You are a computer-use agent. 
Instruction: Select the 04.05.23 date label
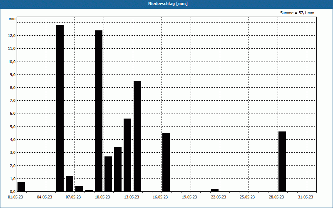coord(45,197)
